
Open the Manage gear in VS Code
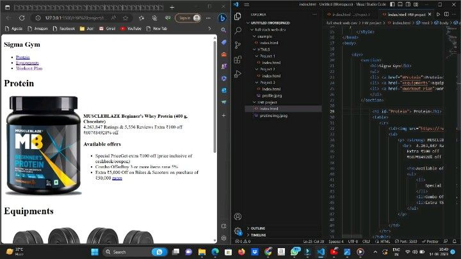pyautogui.click(x=238, y=231)
